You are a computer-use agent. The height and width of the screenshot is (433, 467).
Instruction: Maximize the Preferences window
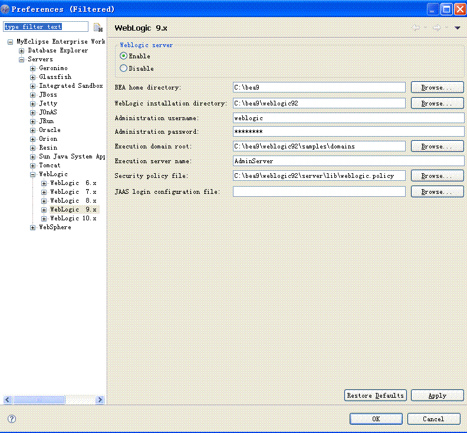tap(446, 9)
